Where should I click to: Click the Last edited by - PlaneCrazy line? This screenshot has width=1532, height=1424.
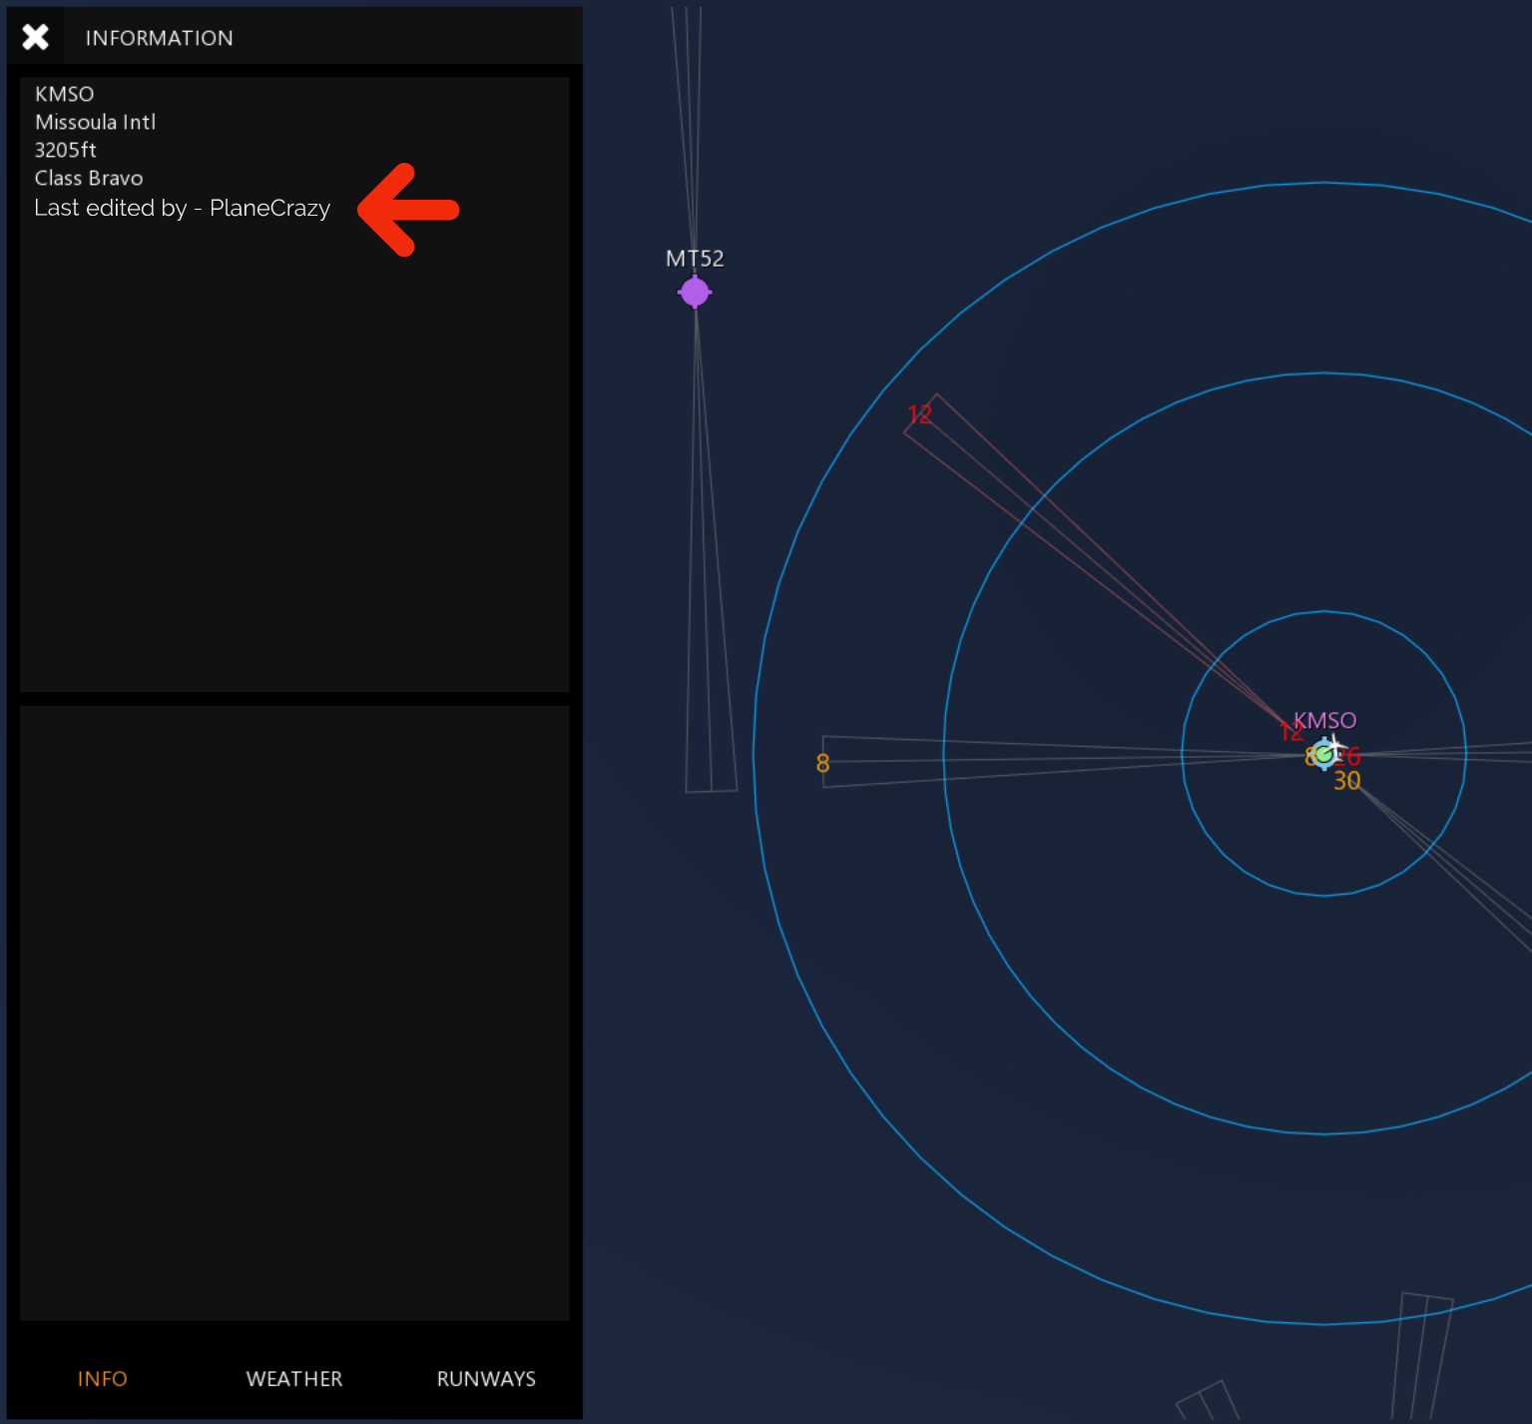(x=183, y=208)
